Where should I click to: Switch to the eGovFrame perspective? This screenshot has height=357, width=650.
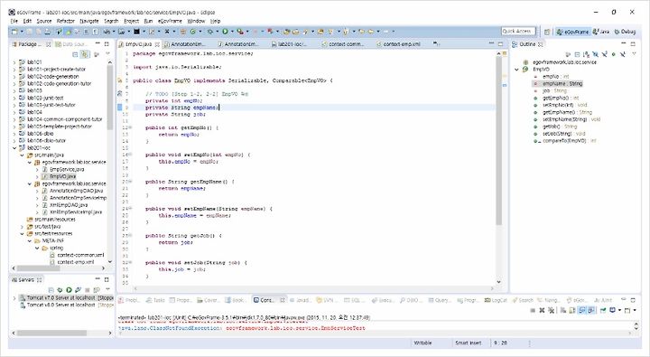pos(573,32)
